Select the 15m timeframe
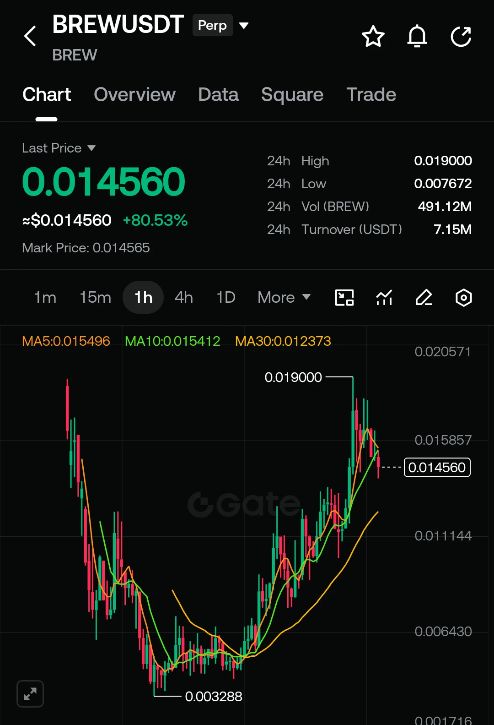The height and width of the screenshot is (725, 494). tap(96, 298)
